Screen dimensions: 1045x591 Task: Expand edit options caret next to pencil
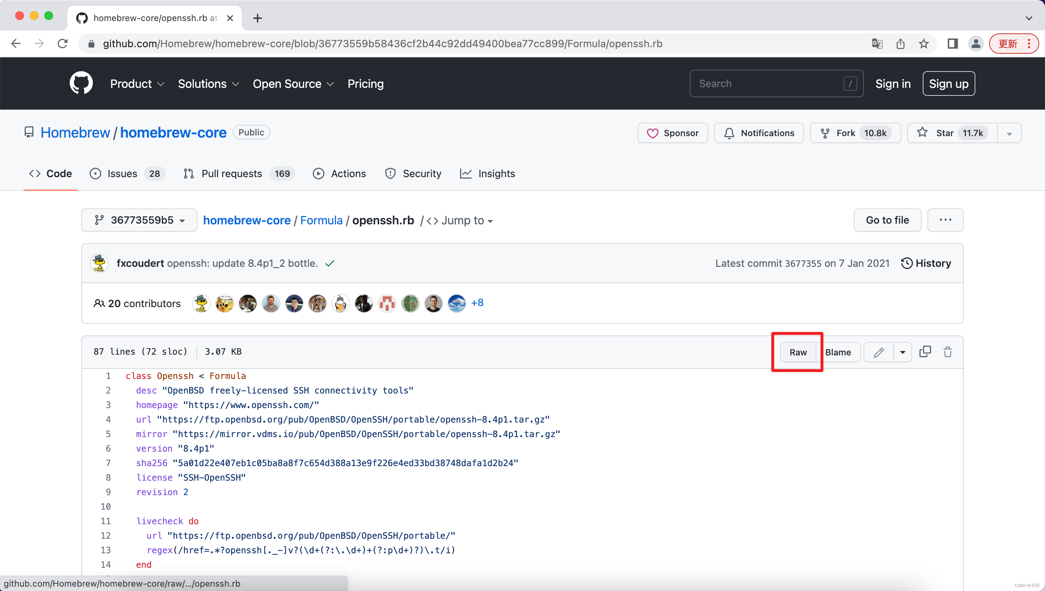point(903,352)
